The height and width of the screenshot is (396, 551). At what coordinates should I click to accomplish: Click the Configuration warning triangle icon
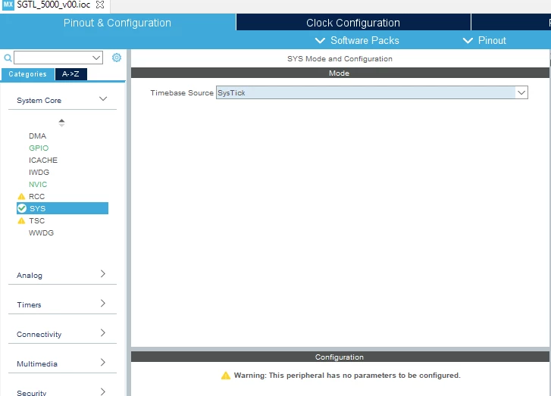click(x=226, y=376)
